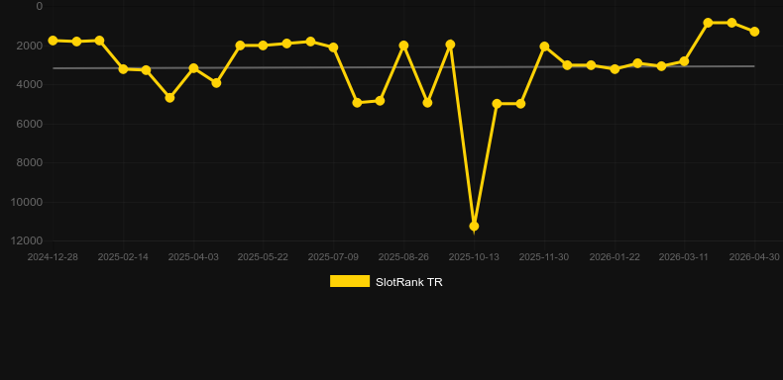The image size is (783, 380).
Task: Click the x-axis label 2025-04-03
Action: pos(193,257)
